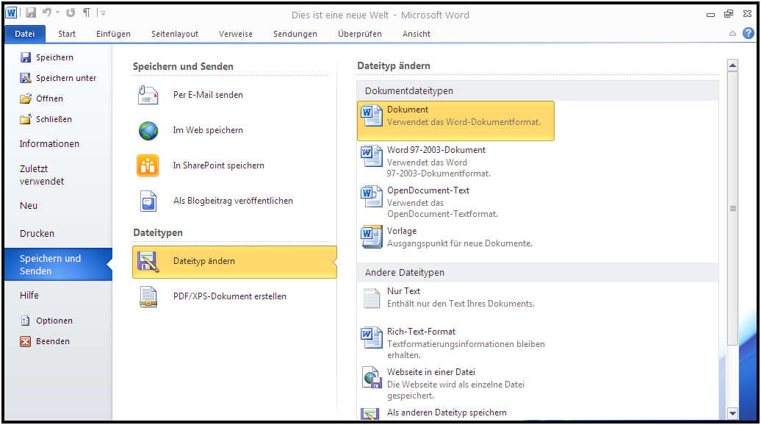761x425 pixels.
Task: Open Hilfe in the backstage menu
Action: (29, 296)
